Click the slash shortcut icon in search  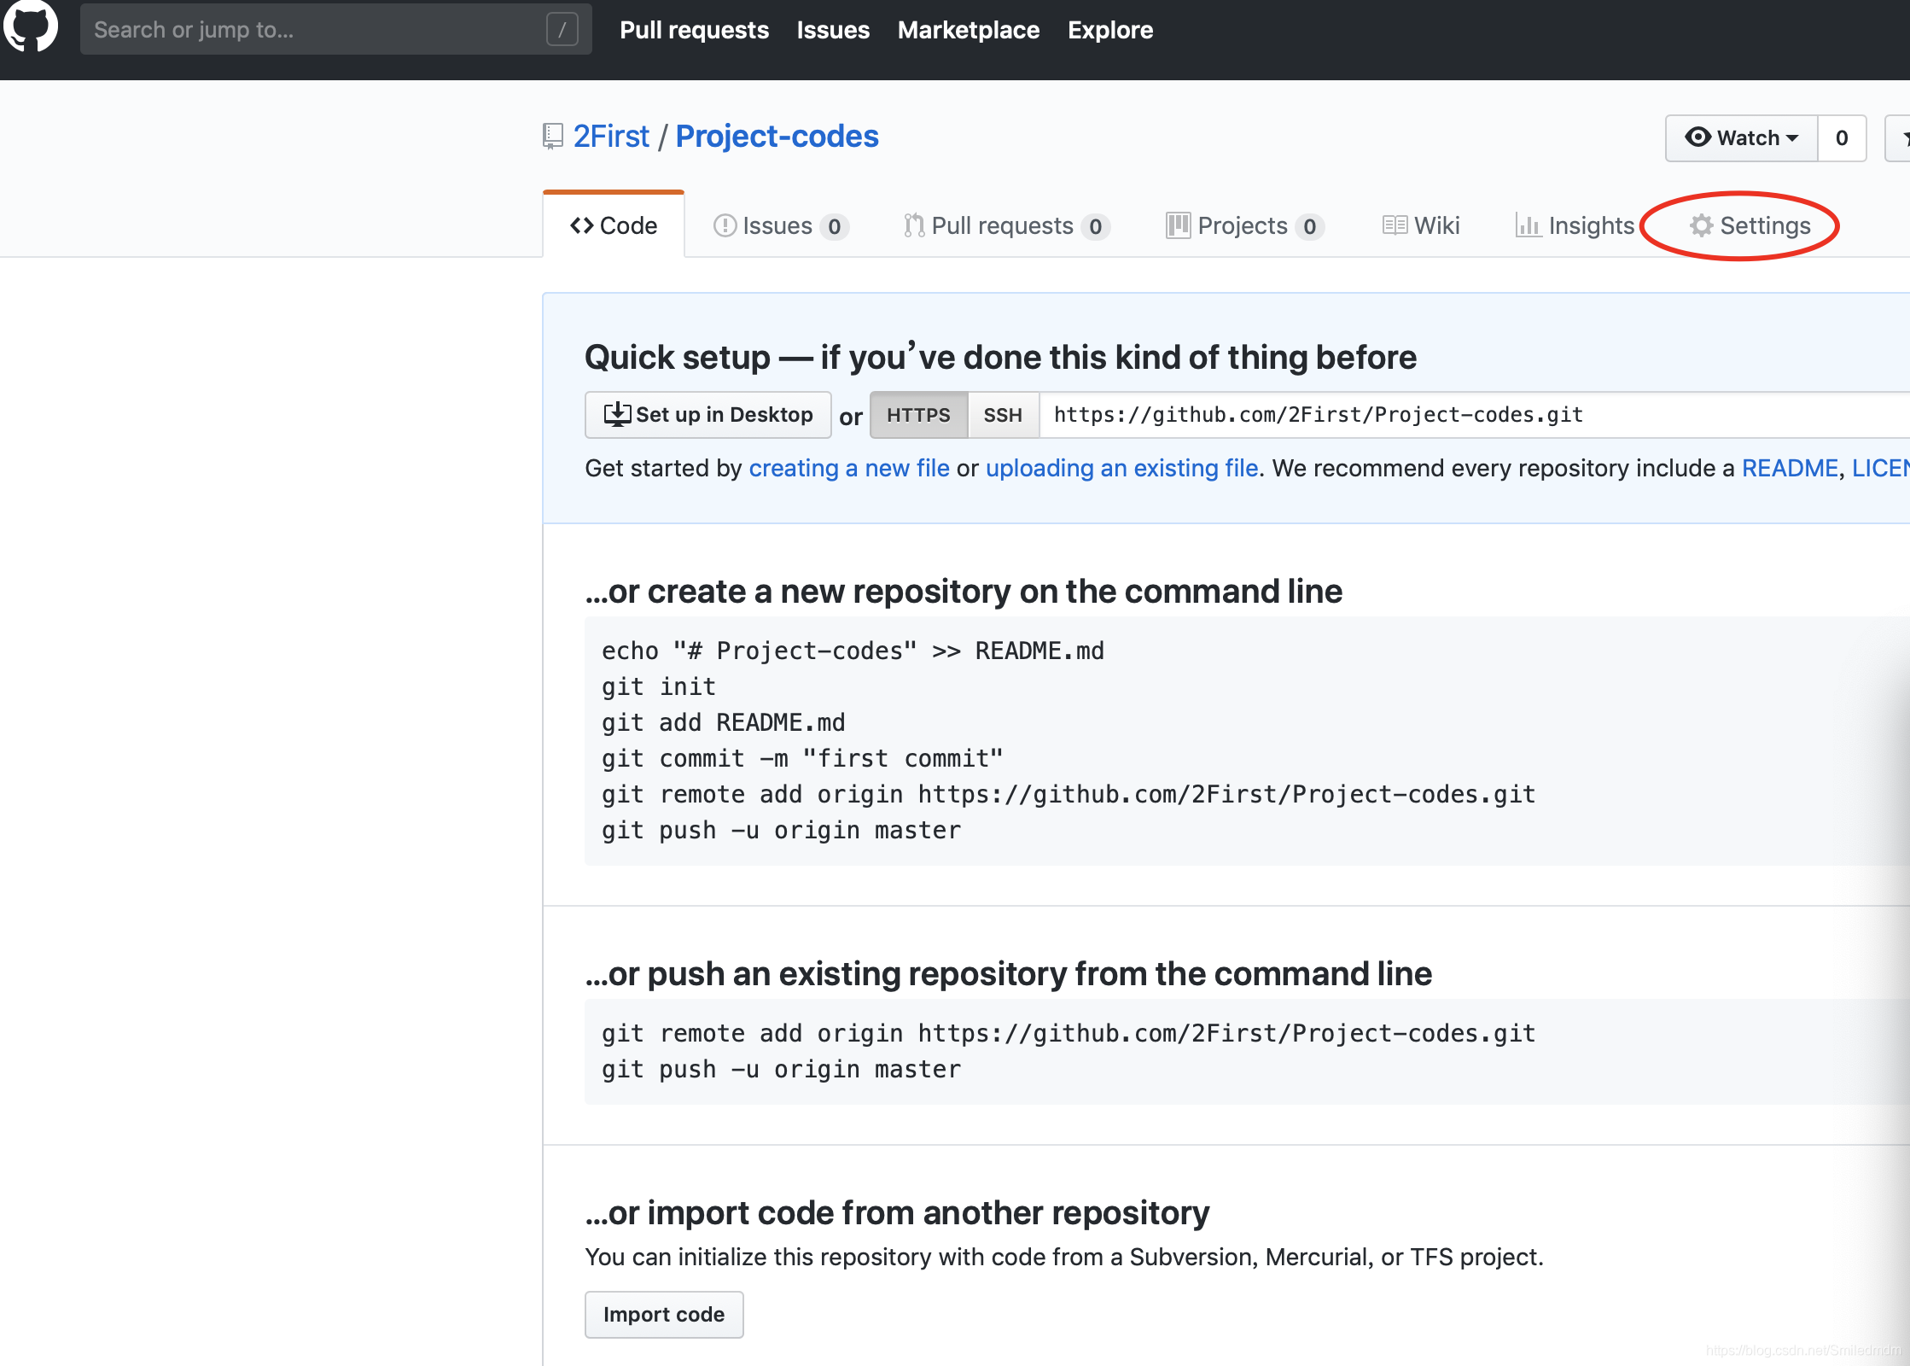point(562,30)
